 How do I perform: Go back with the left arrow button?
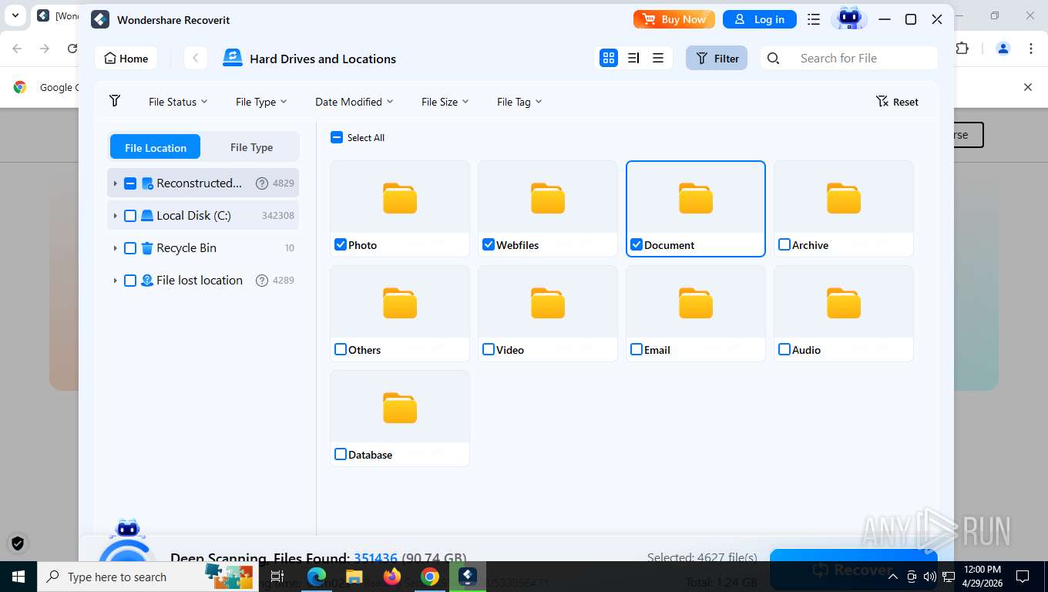[x=196, y=58]
